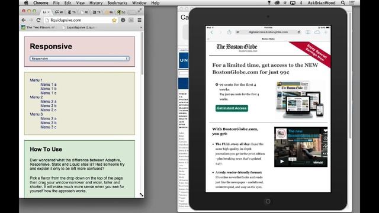Viewport: 379px width, 213px height.
Task: Close the active liquidapsive tab
Action: coord(49,12)
